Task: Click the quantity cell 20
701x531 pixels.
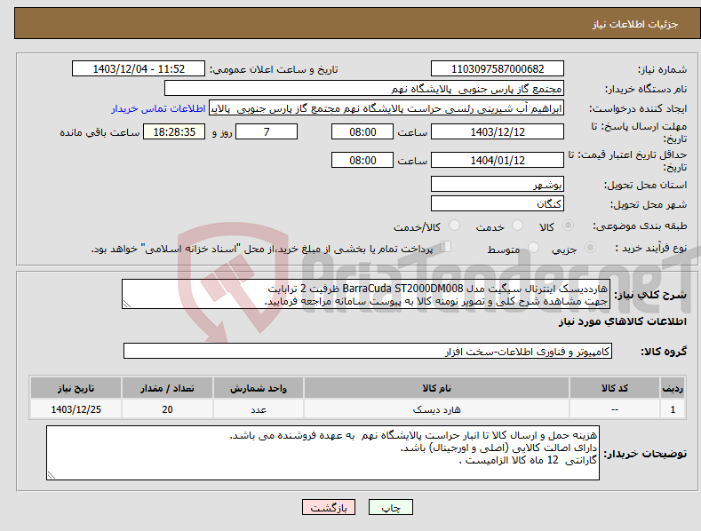Action: pos(167,409)
